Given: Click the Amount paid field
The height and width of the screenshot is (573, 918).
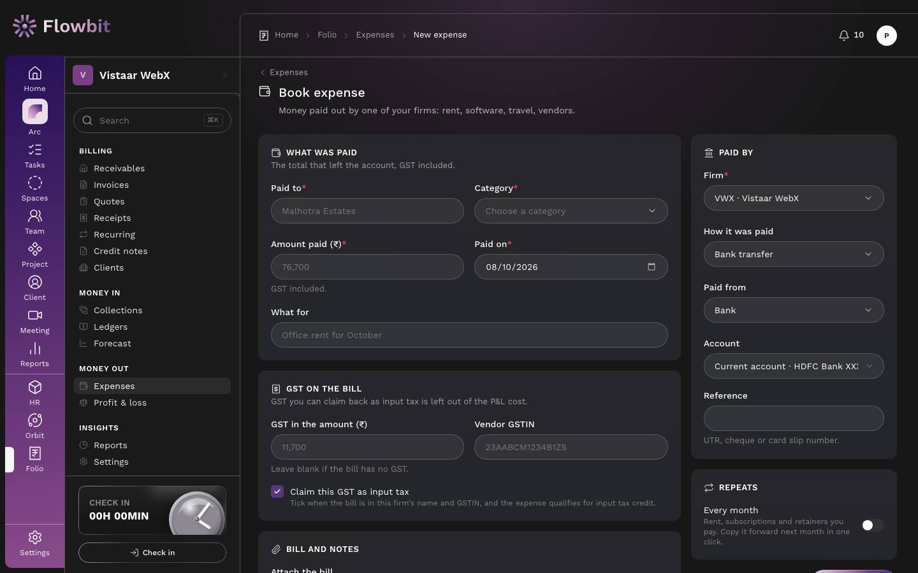Looking at the screenshot, I should 367,267.
